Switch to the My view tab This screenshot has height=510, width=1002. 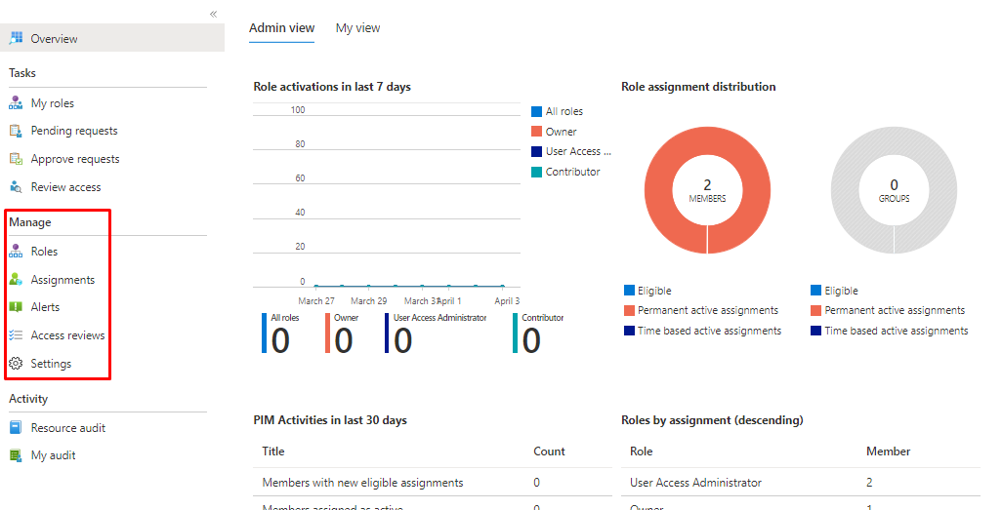tap(357, 28)
